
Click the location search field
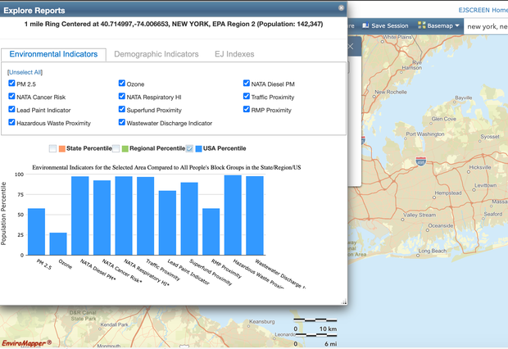485,26
